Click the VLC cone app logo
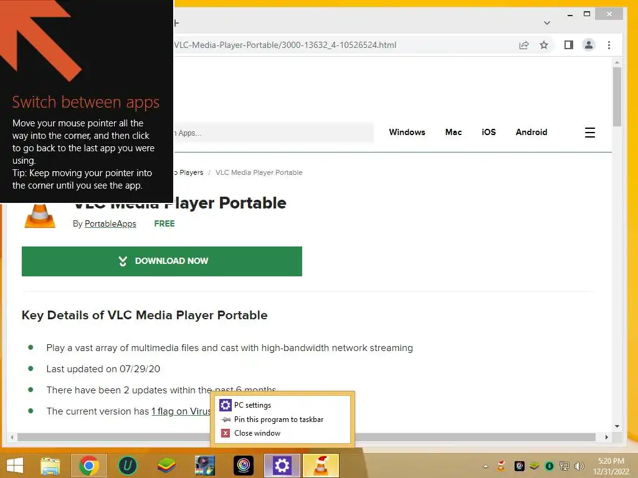This screenshot has height=478, width=638. 39,215
